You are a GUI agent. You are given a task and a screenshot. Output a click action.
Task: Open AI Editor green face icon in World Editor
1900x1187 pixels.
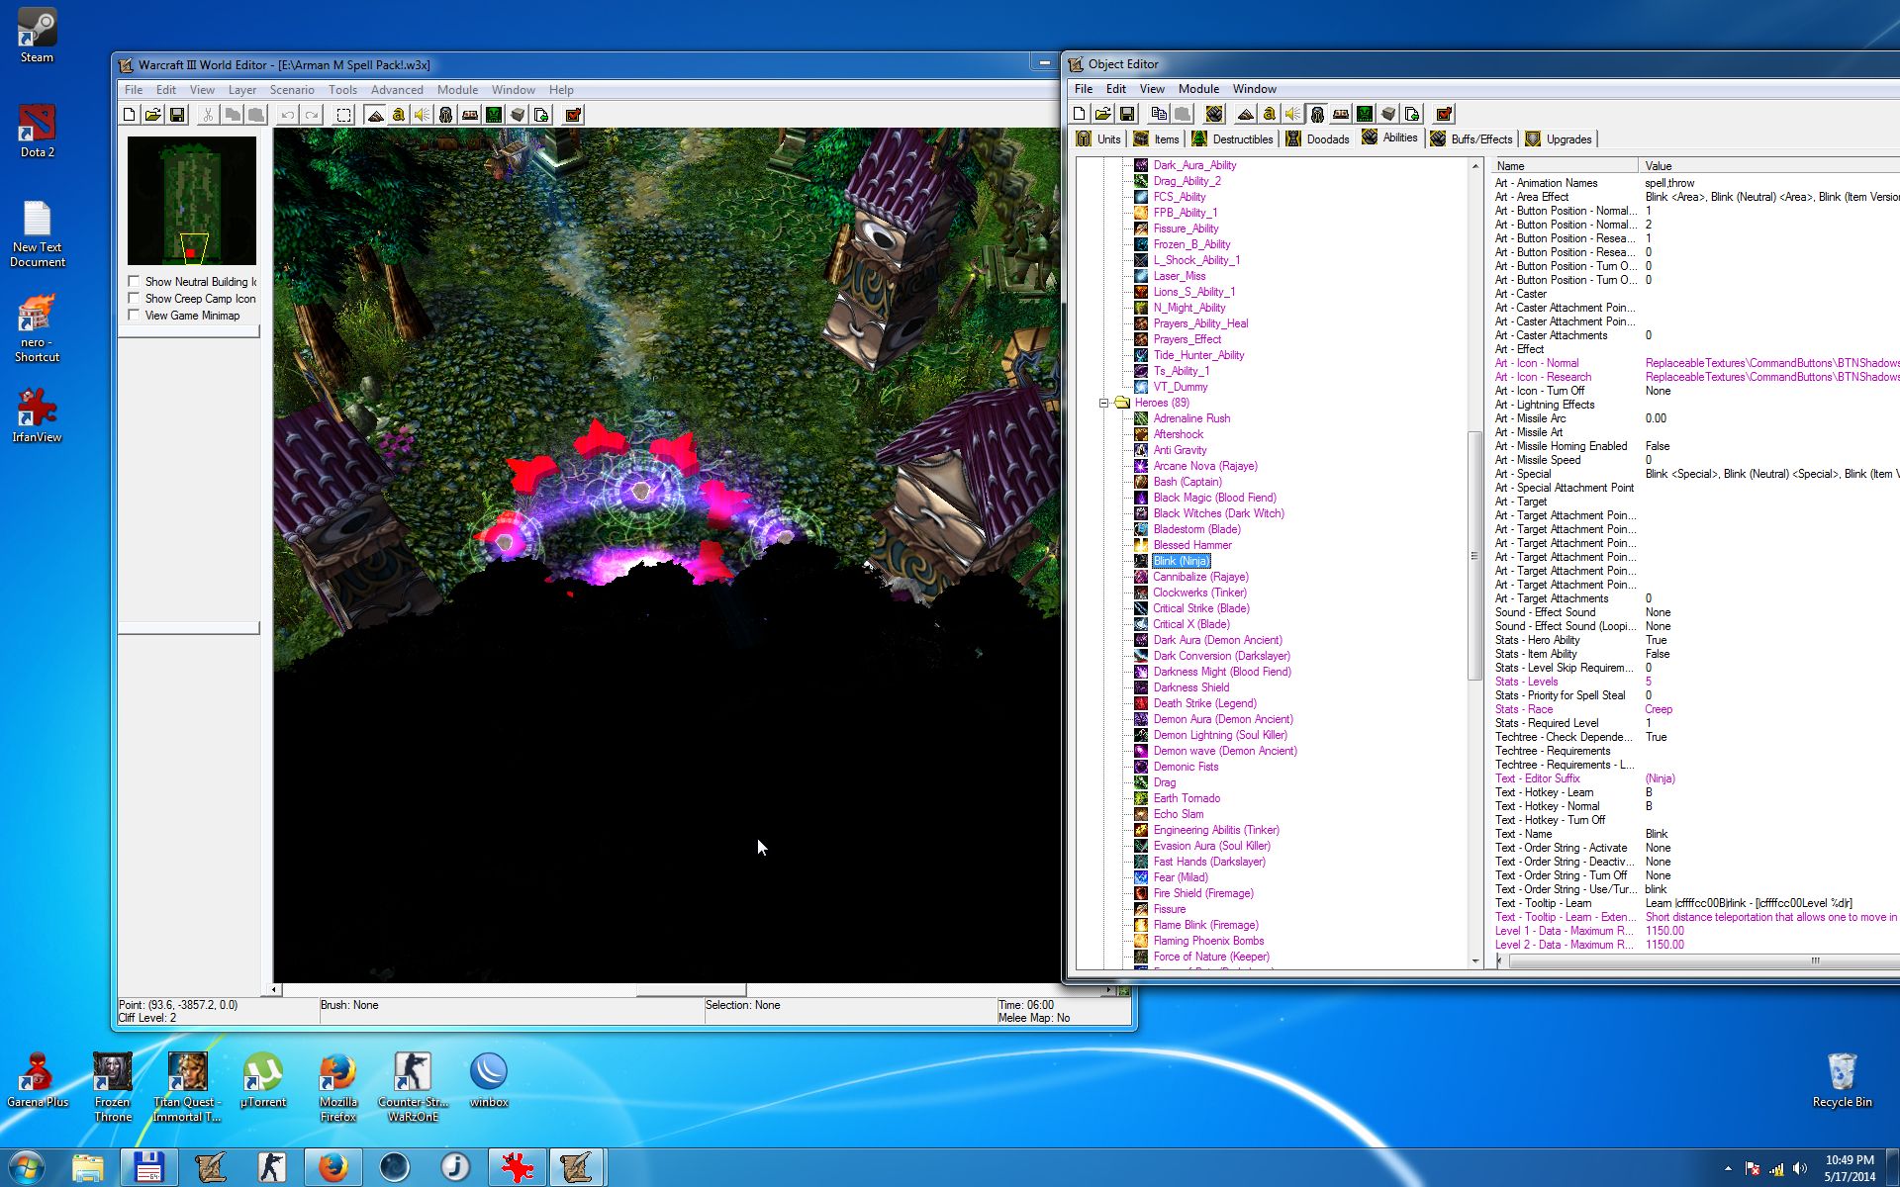494,115
